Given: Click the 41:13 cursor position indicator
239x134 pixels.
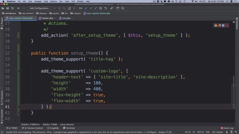Looking at the screenshot, I should pos(187,132).
